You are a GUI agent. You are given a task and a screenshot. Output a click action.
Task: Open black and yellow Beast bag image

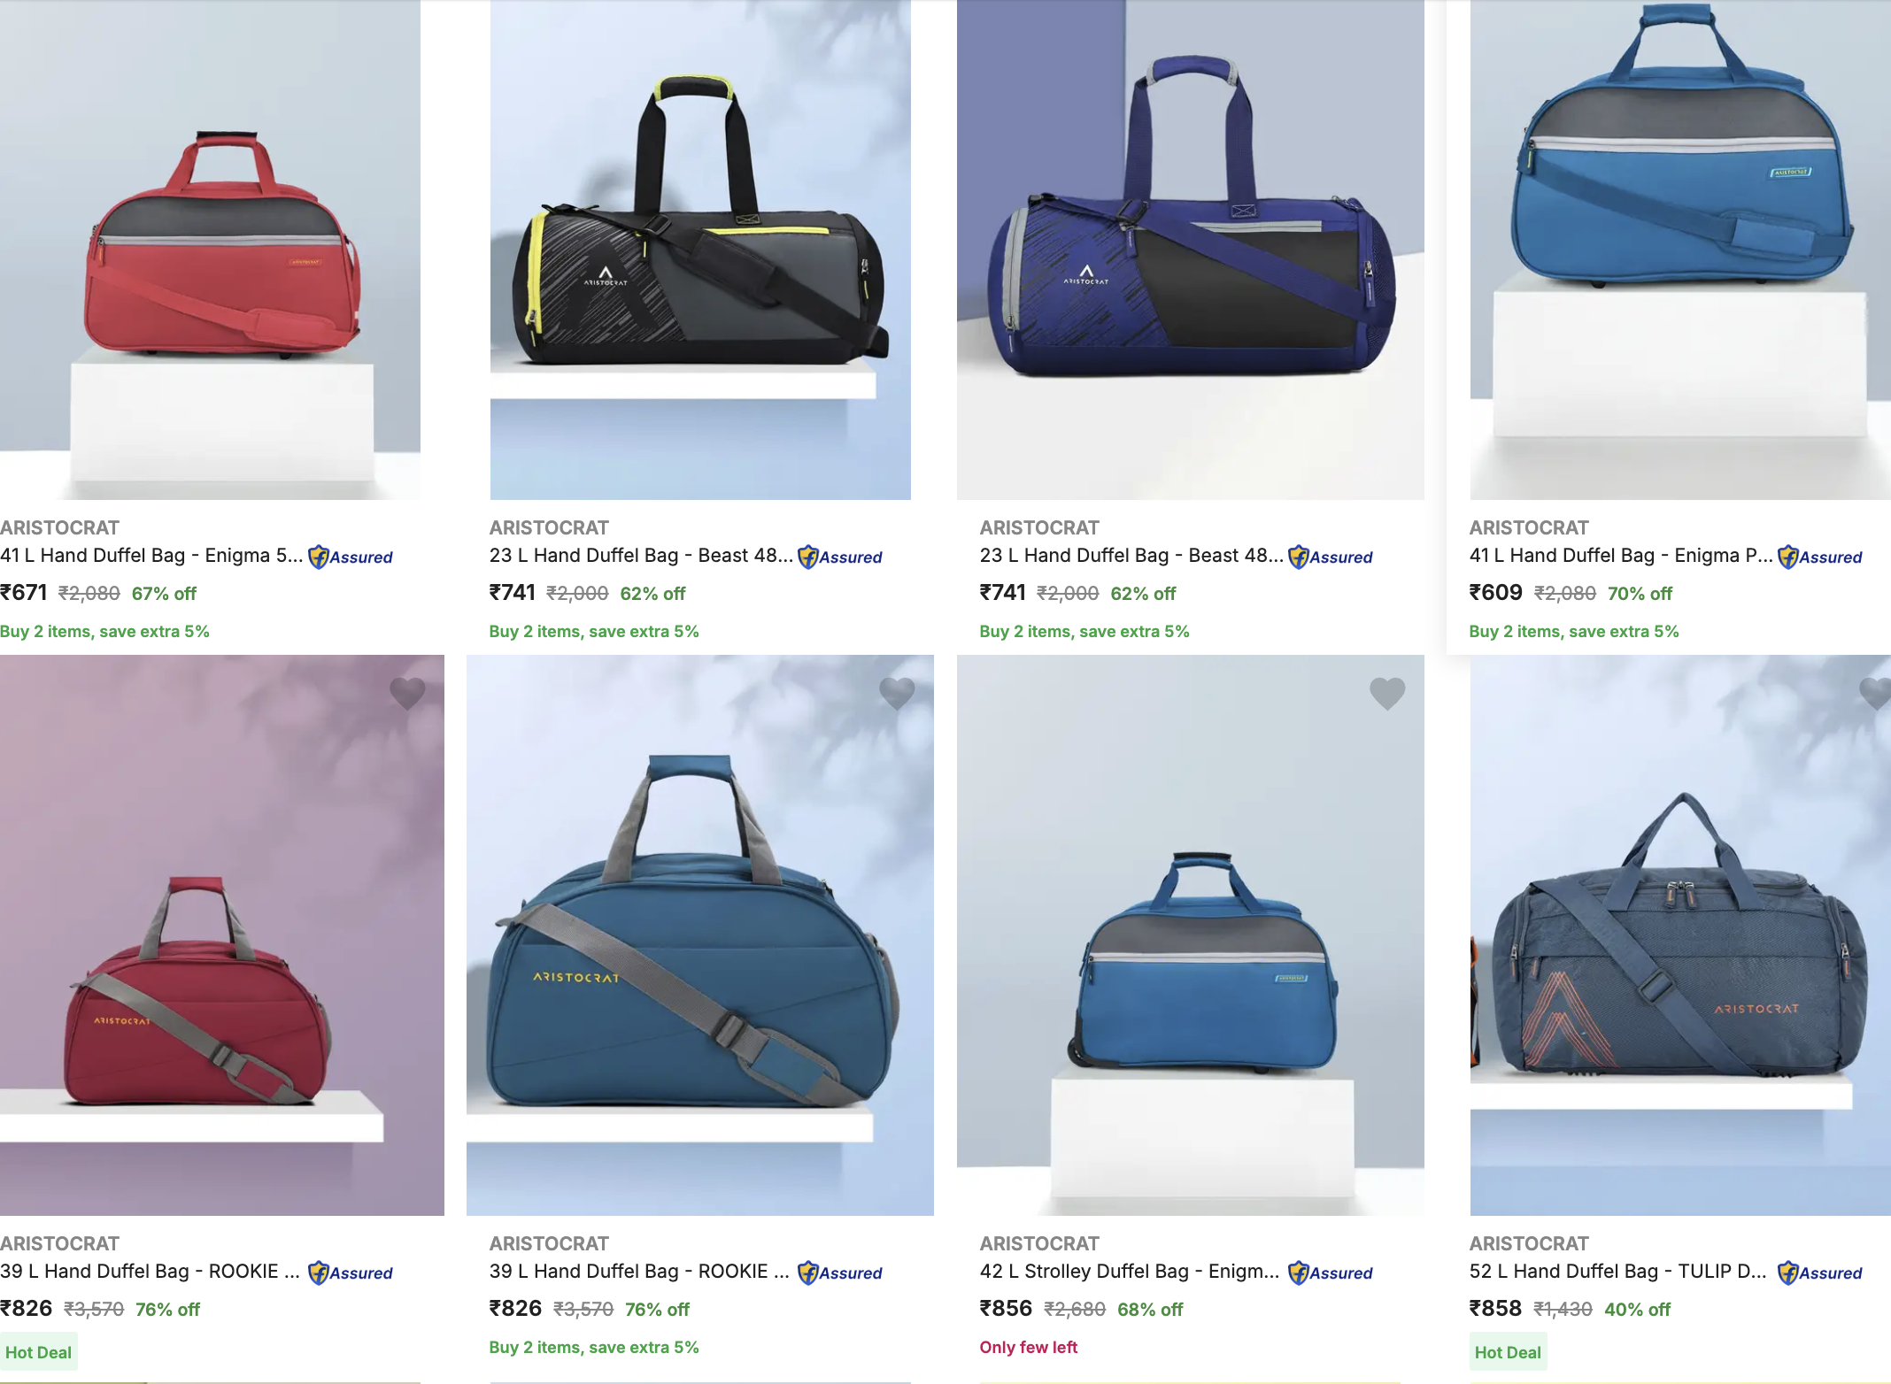[700, 250]
